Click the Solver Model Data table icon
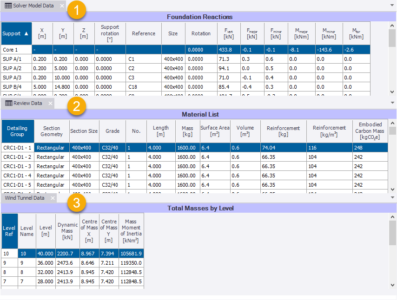Screen dimensions: 397x300 8,6
